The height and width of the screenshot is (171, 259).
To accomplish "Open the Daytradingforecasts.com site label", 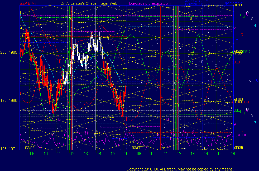I will coord(150,3).
